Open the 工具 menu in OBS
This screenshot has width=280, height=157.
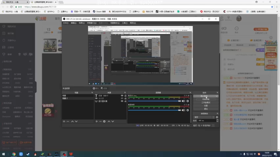click(x=125, y=23)
